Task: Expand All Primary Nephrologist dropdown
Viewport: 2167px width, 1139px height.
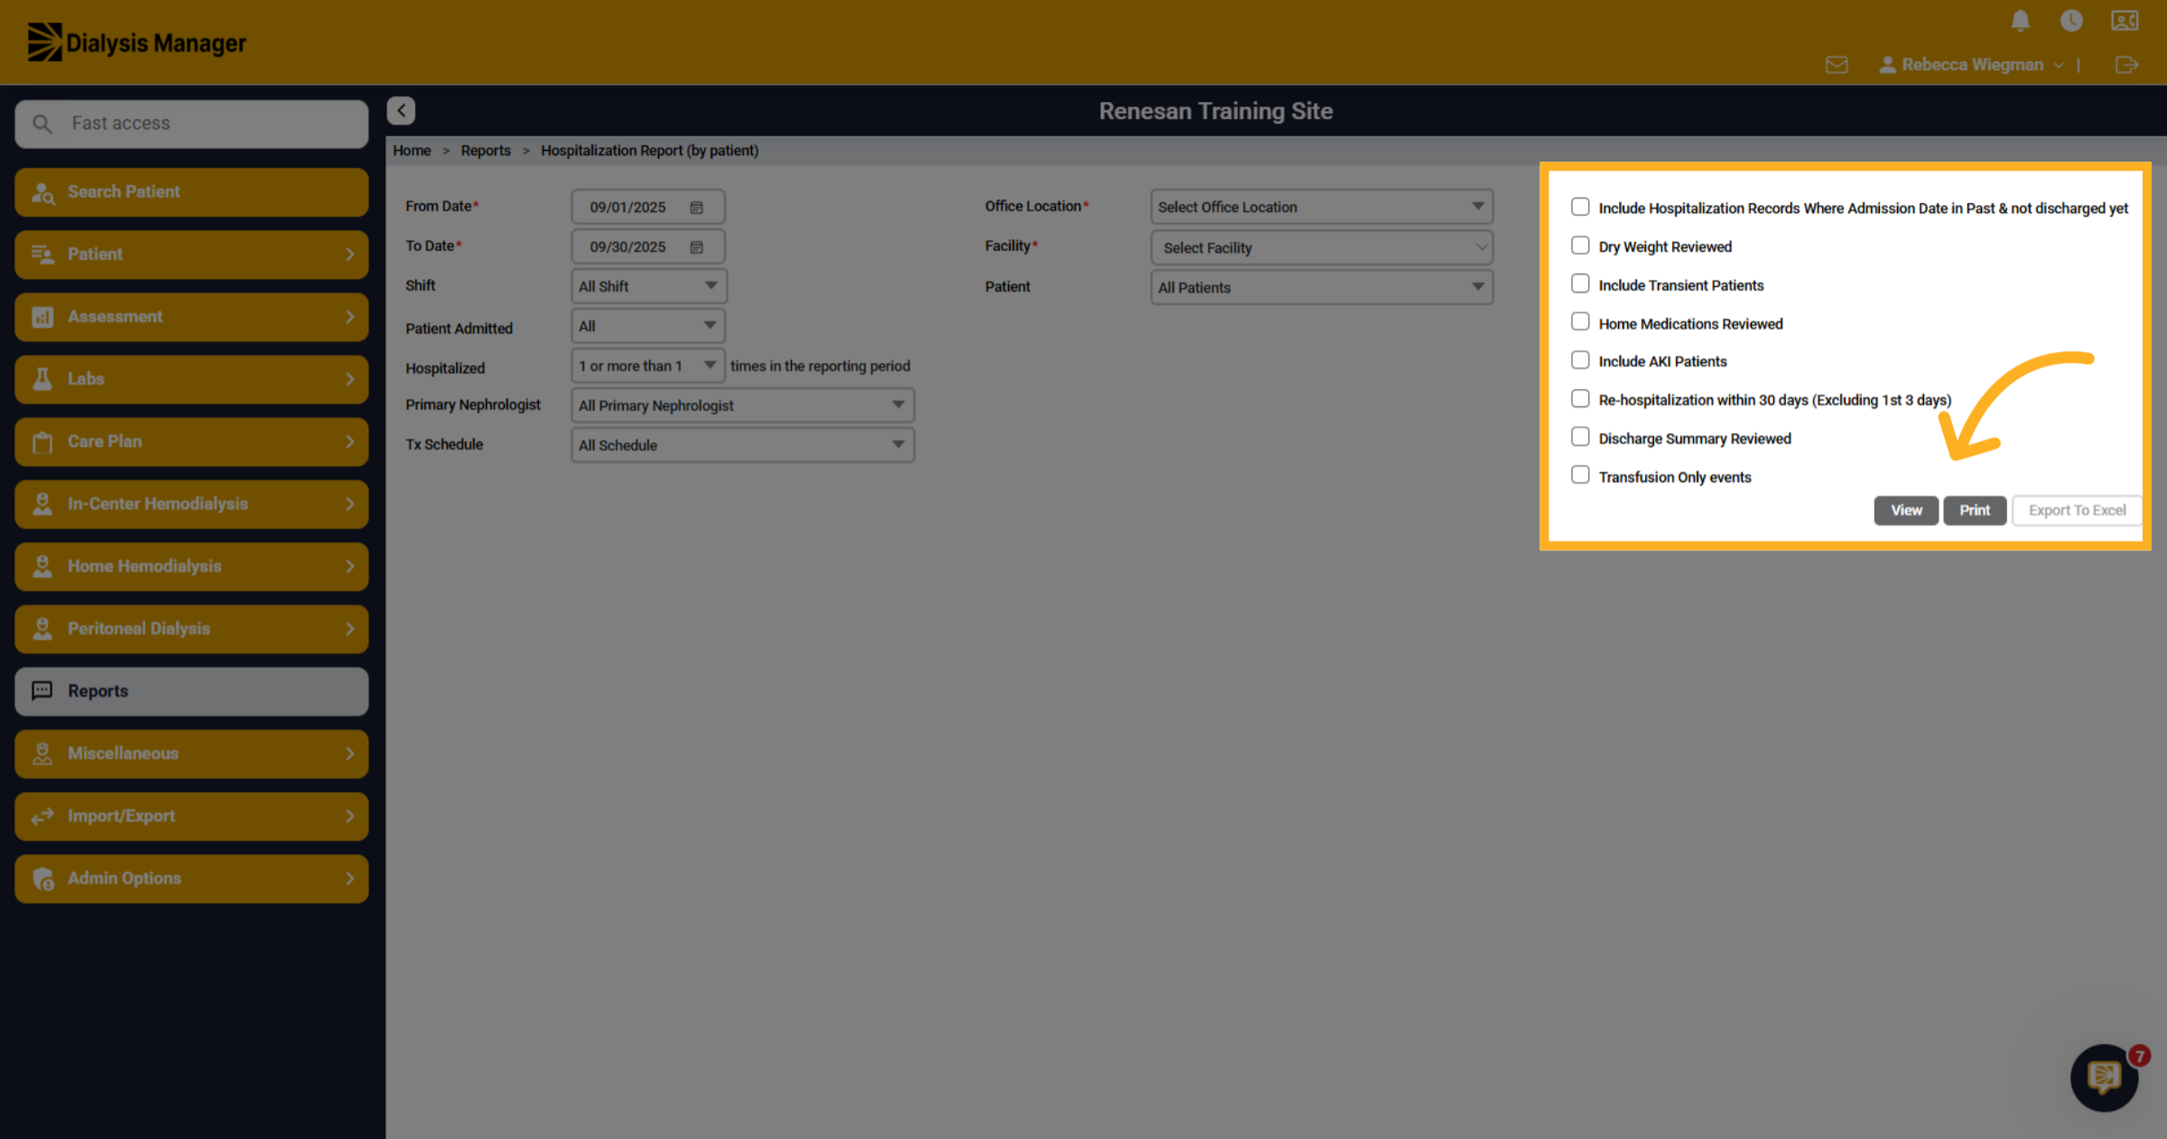Action: click(x=742, y=405)
